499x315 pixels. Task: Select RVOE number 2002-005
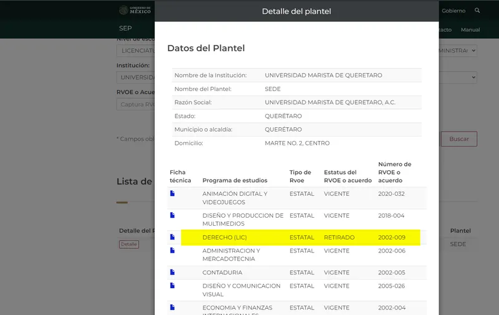tap(392, 273)
